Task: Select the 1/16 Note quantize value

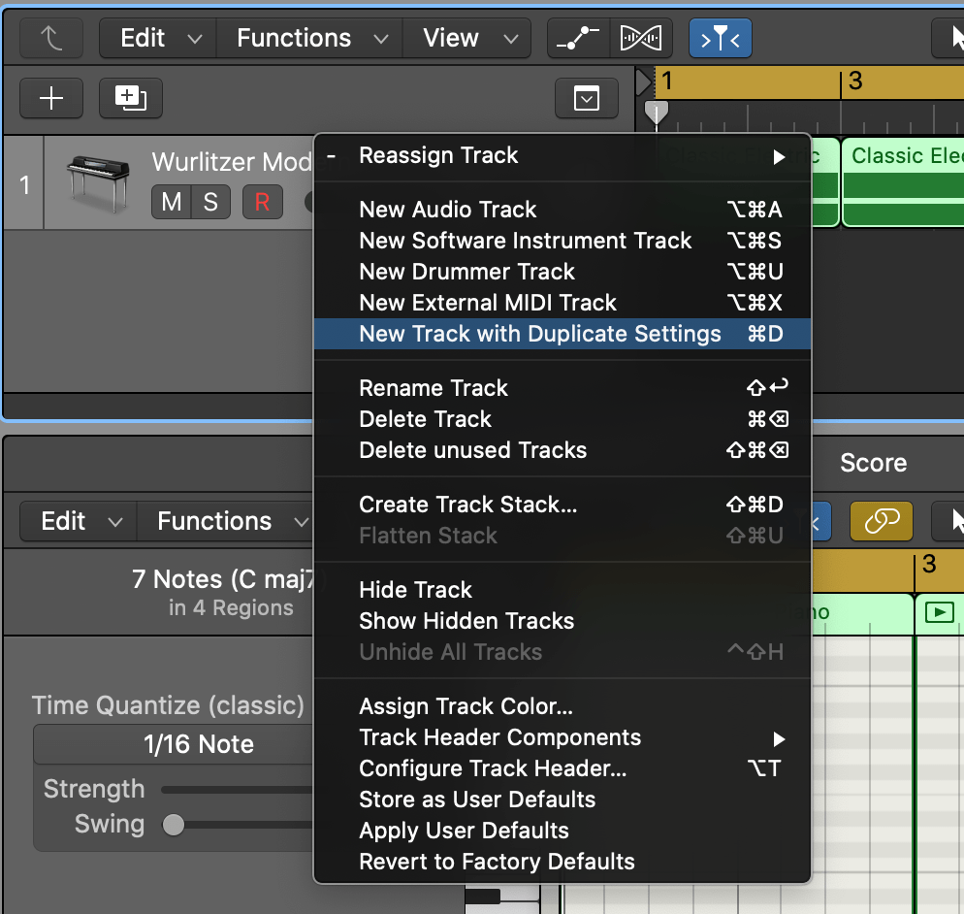Action: click(199, 744)
